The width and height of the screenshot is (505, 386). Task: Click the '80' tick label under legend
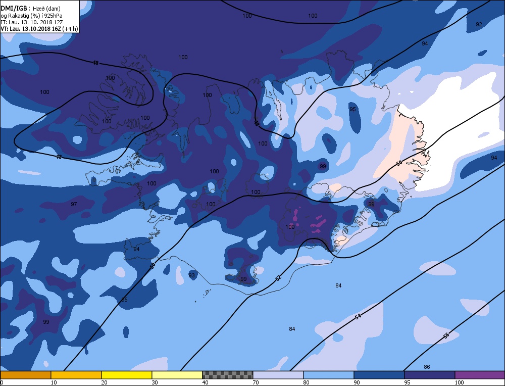307,382
